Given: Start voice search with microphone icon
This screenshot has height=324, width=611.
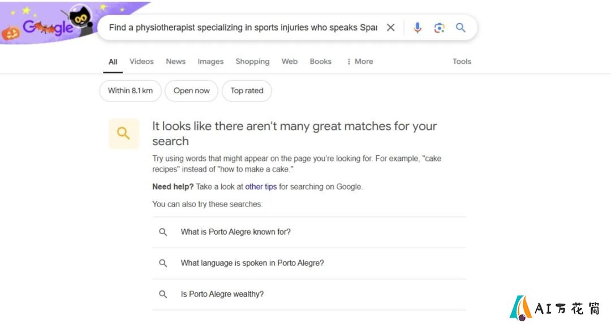Looking at the screenshot, I should [418, 28].
